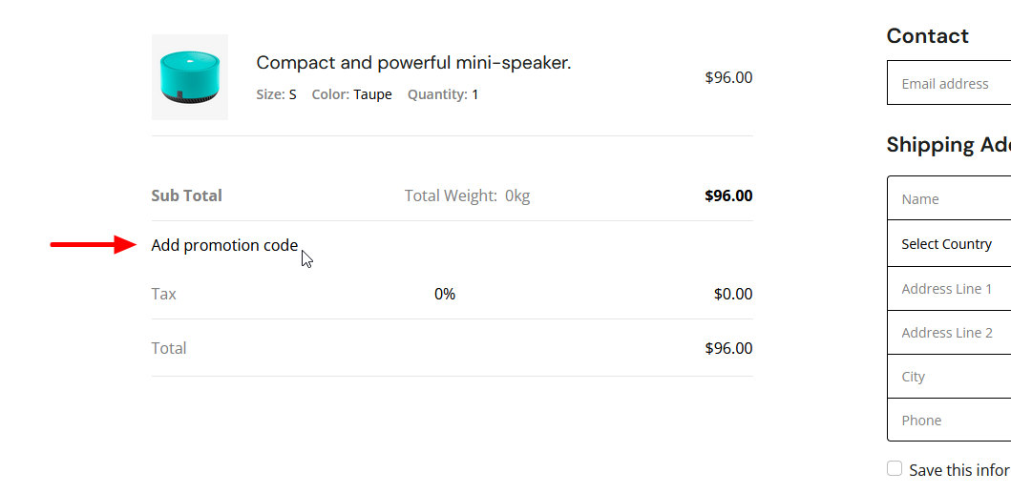The image size is (1011, 493).
Task: Open the Select Country dropdown
Action: [950, 244]
